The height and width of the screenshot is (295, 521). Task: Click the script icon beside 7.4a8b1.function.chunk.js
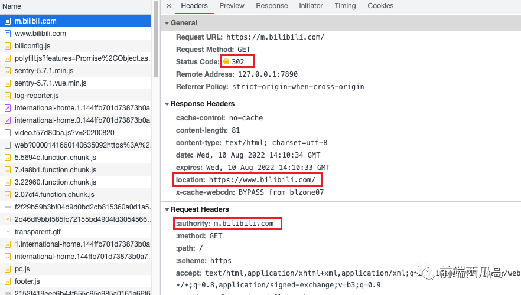coord(7,170)
